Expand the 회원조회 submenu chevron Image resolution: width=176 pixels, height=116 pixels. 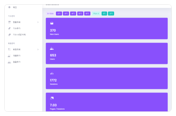click(x=38, y=50)
